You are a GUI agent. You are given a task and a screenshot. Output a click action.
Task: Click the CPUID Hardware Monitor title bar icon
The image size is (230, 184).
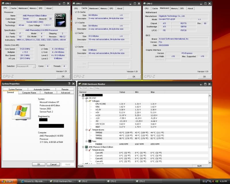click(80, 84)
